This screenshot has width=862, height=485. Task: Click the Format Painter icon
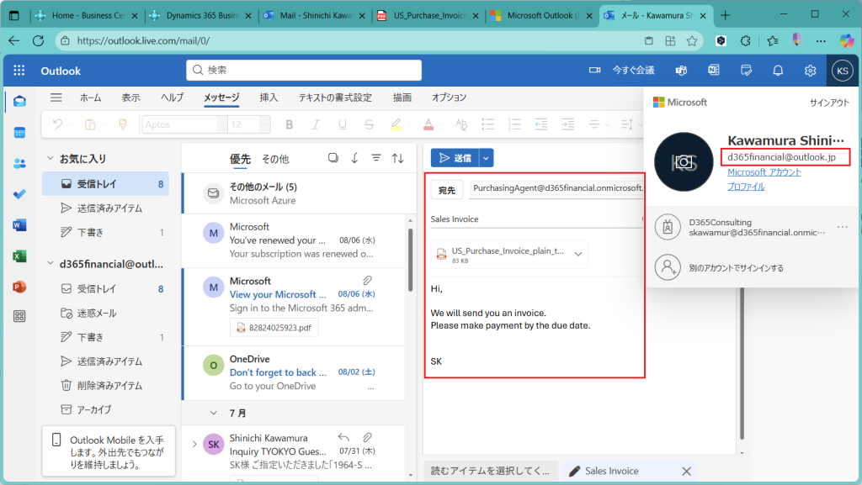point(123,124)
